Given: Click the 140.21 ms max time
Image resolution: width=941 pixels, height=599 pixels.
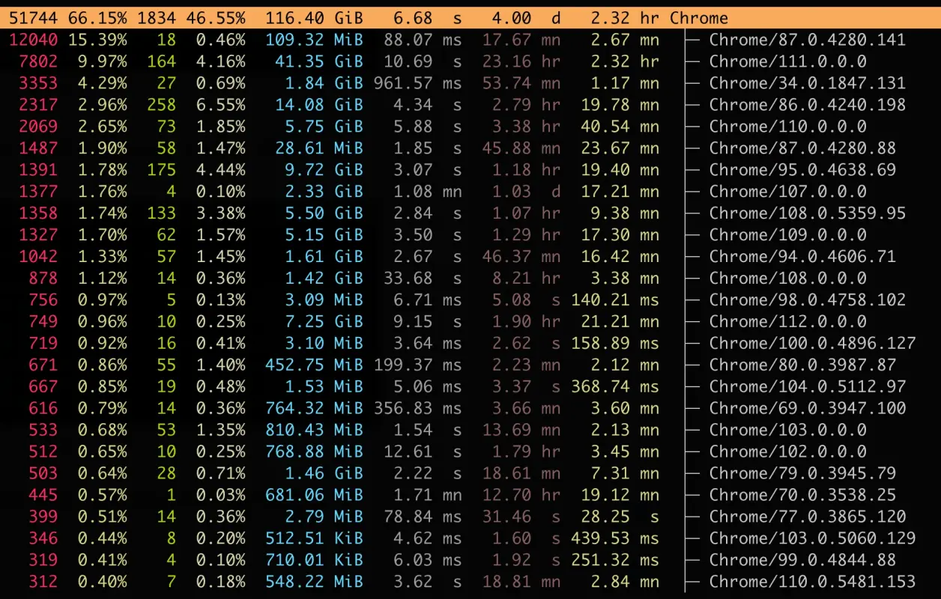Looking at the screenshot, I should point(615,300).
